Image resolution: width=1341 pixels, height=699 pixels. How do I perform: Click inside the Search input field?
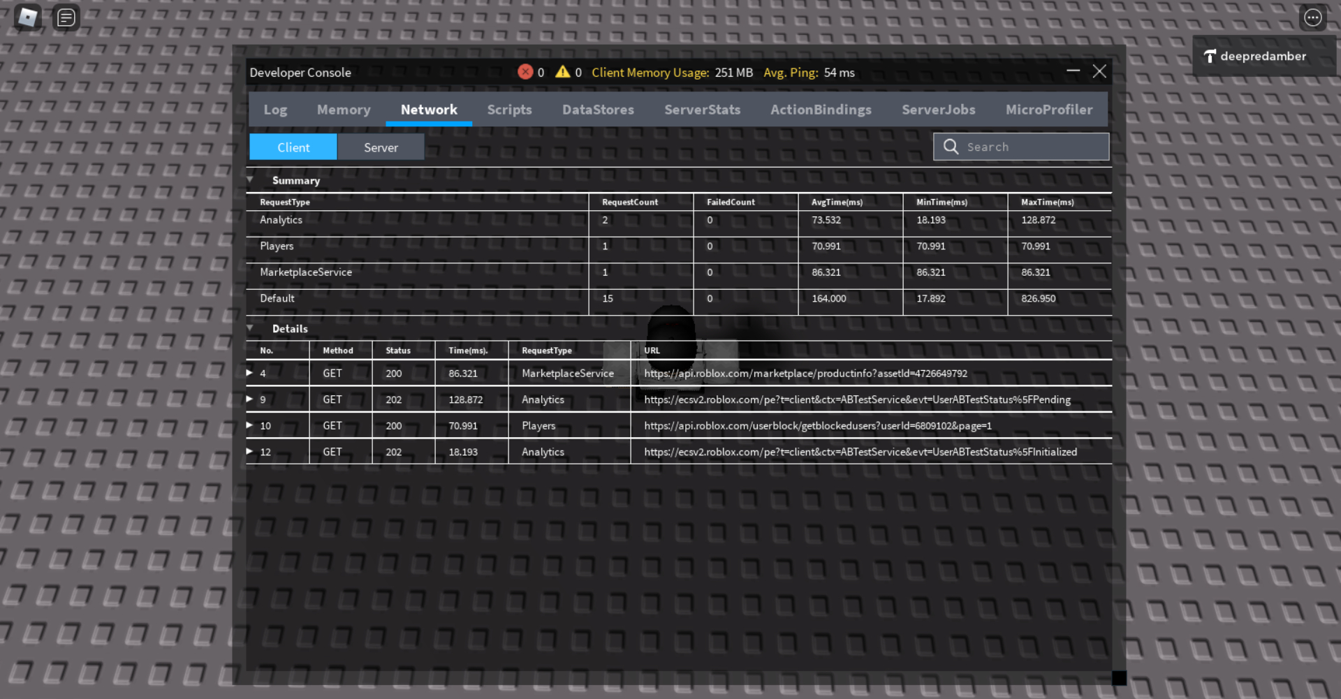(1027, 147)
